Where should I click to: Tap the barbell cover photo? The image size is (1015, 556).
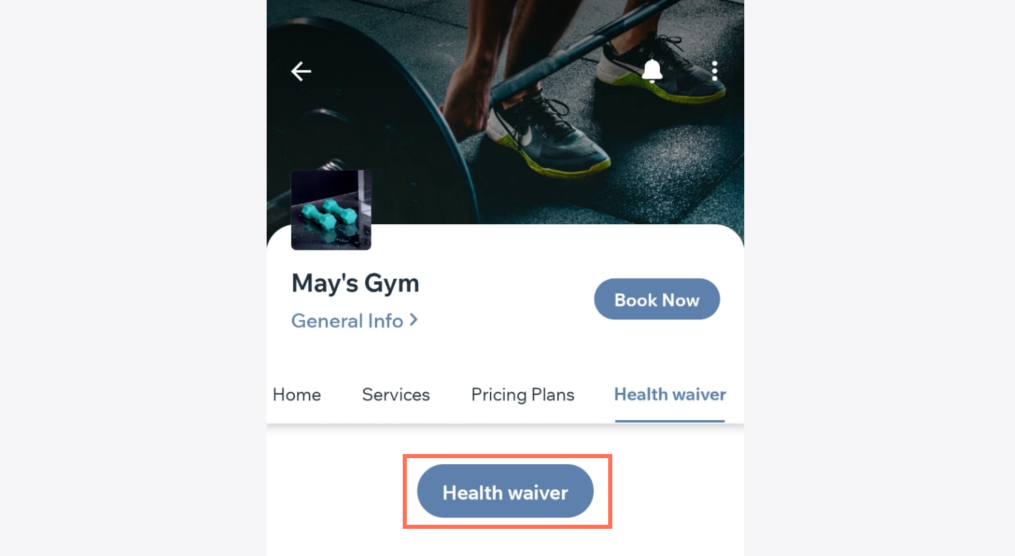coord(505,112)
